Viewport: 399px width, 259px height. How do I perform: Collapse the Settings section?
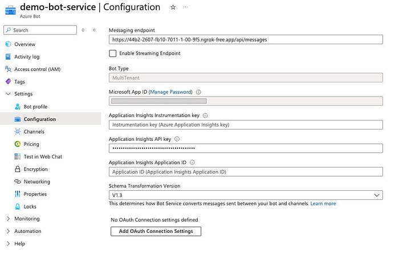[x=8, y=94]
